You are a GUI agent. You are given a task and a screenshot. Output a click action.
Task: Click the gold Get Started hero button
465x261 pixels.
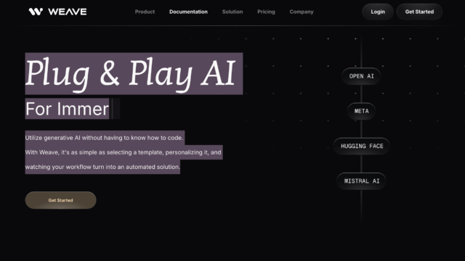click(x=60, y=200)
